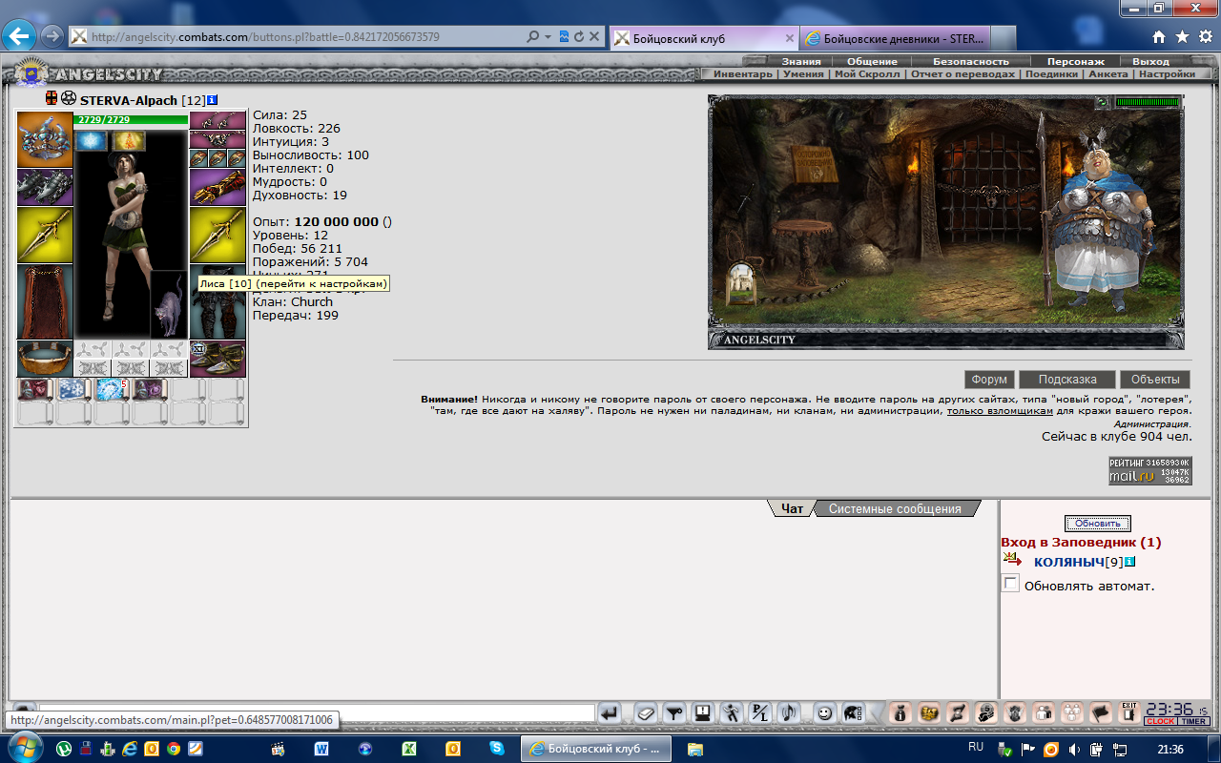
Task: Use the snowflake scroll in the scroll row
Action: 73,389
